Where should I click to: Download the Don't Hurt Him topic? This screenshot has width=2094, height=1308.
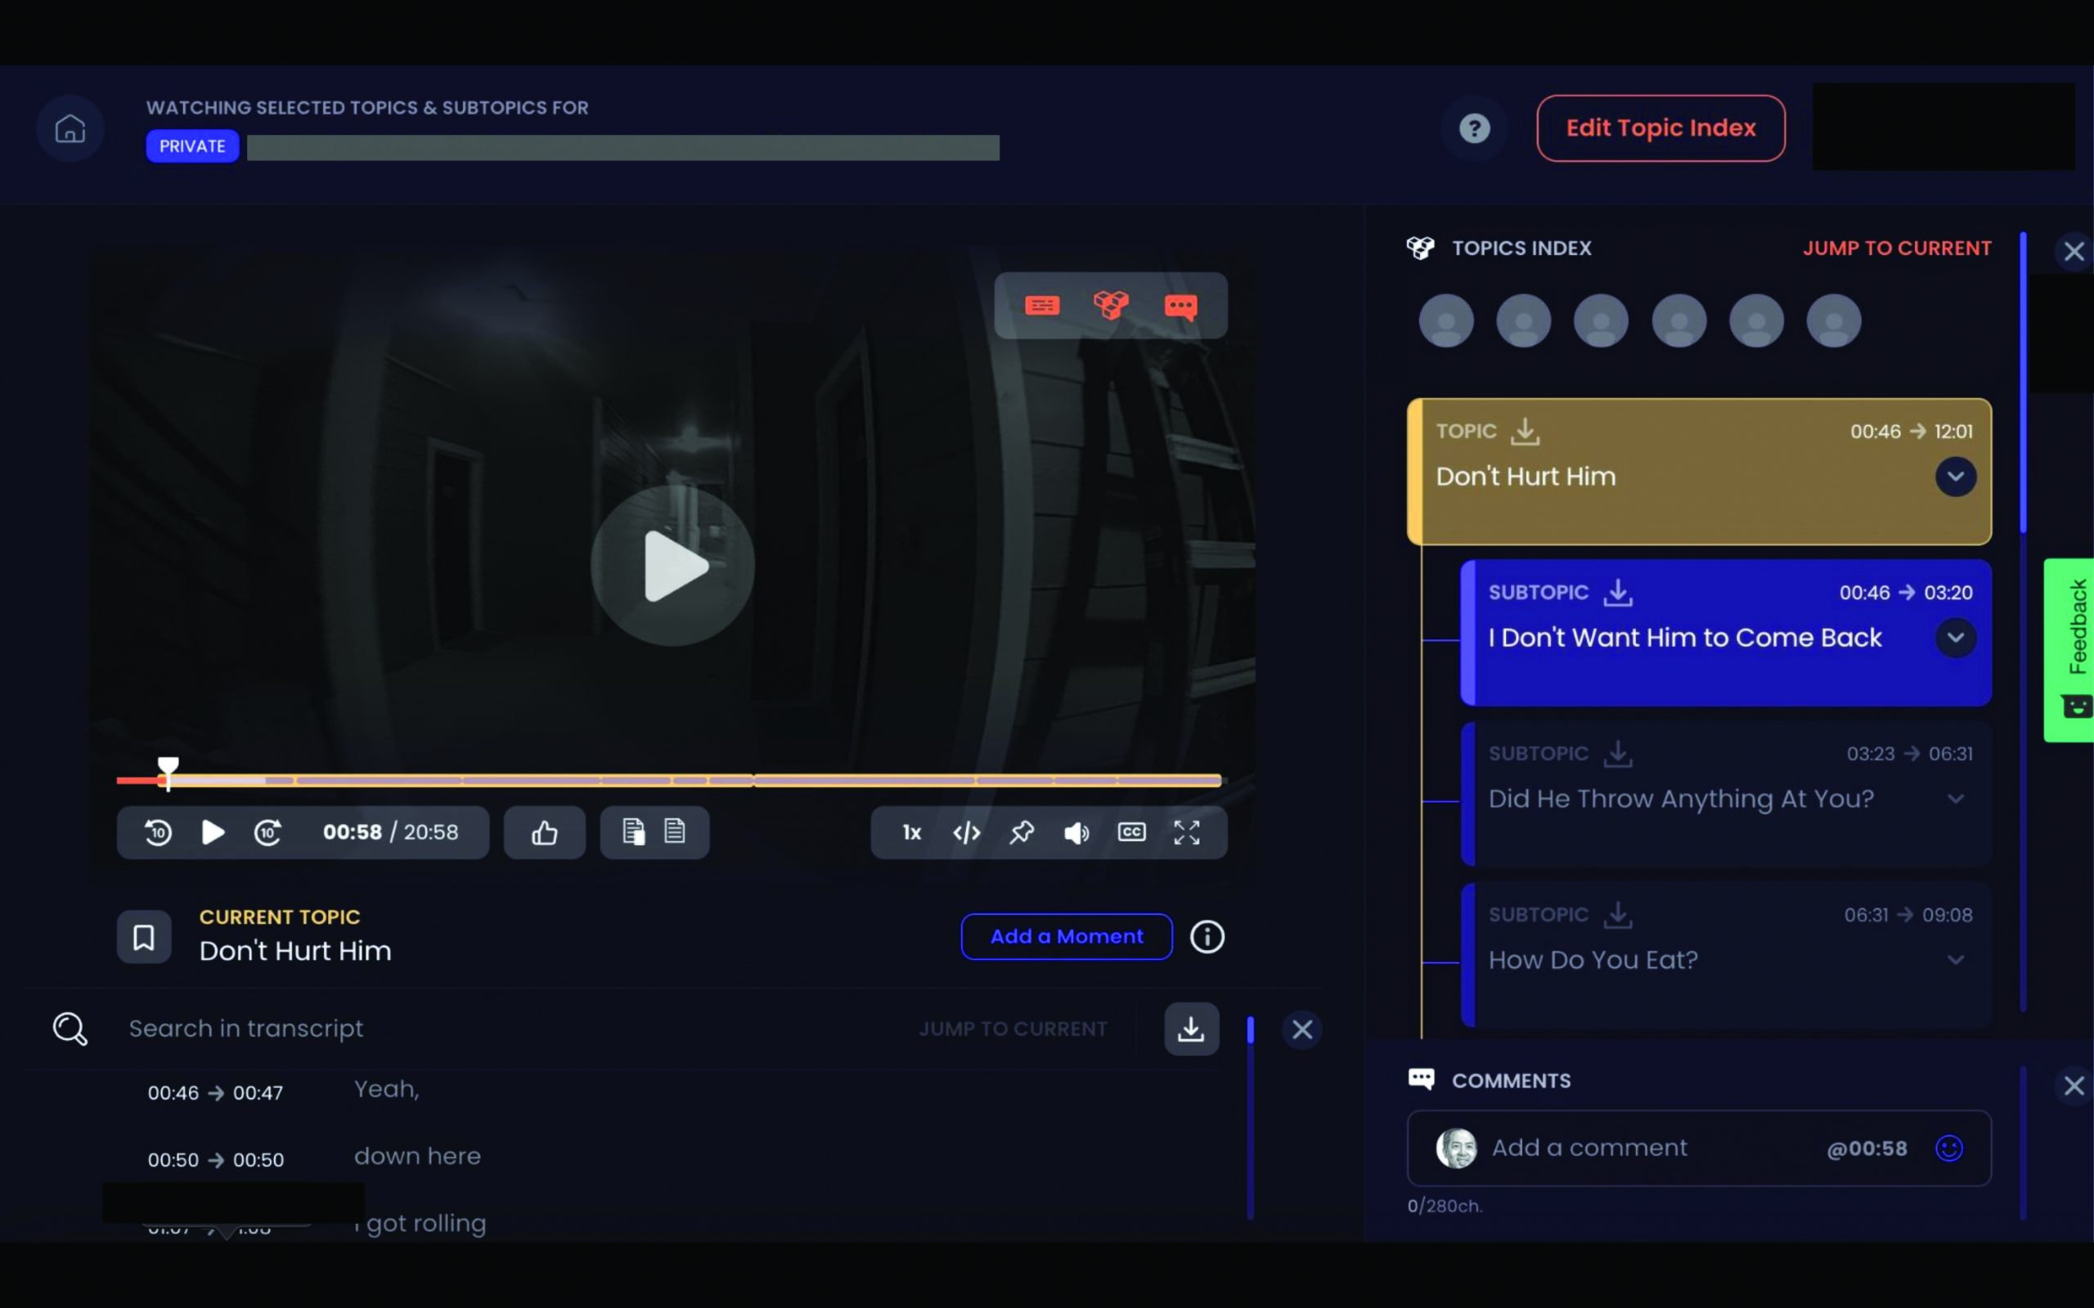1525,431
